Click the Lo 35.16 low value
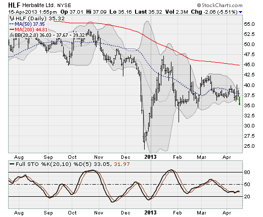This screenshot has width=263, height=217. [x=120, y=12]
